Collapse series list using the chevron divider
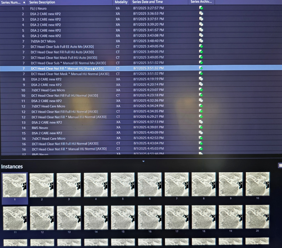Screen dimensions: 282x248 pos(143,161)
